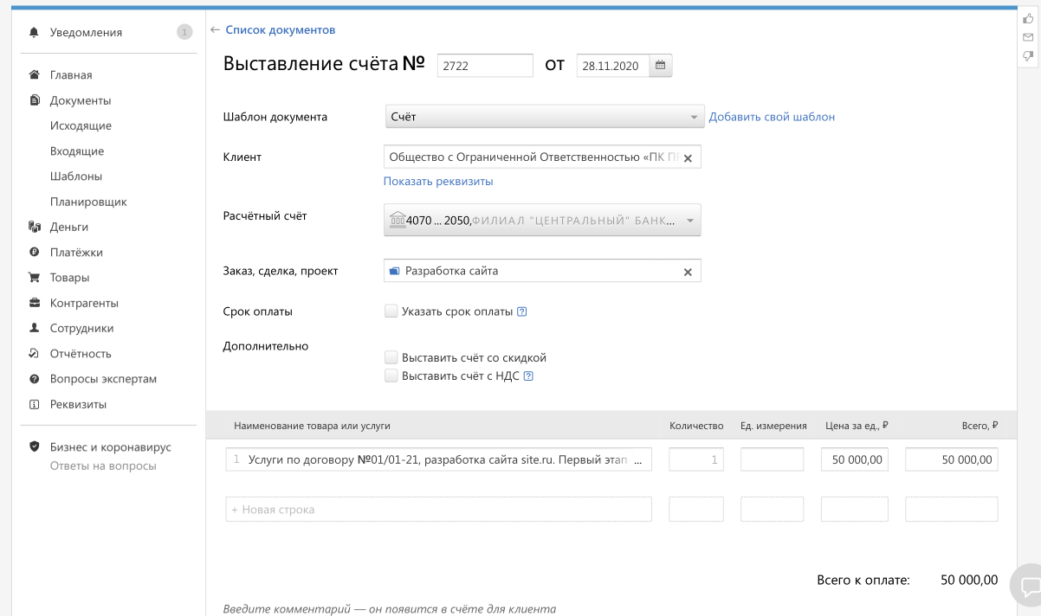Click the envelope mail icon

[x=1028, y=37]
